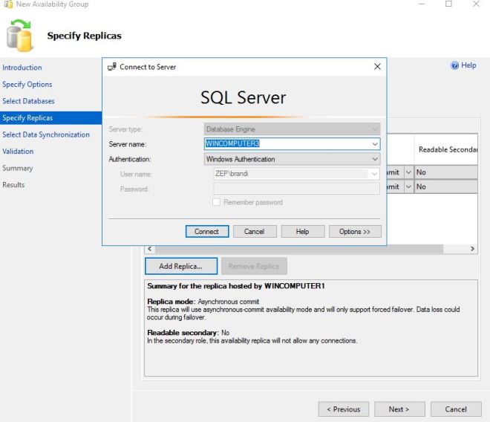Switch to Select Data Synchronization page
This screenshot has width=490, height=422.
coord(46,134)
